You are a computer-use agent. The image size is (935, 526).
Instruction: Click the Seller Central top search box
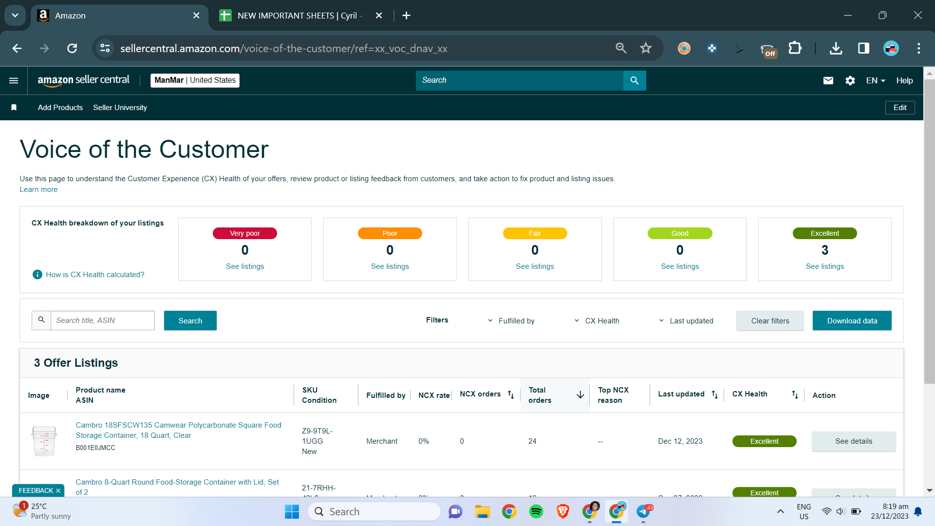pos(519,80)
